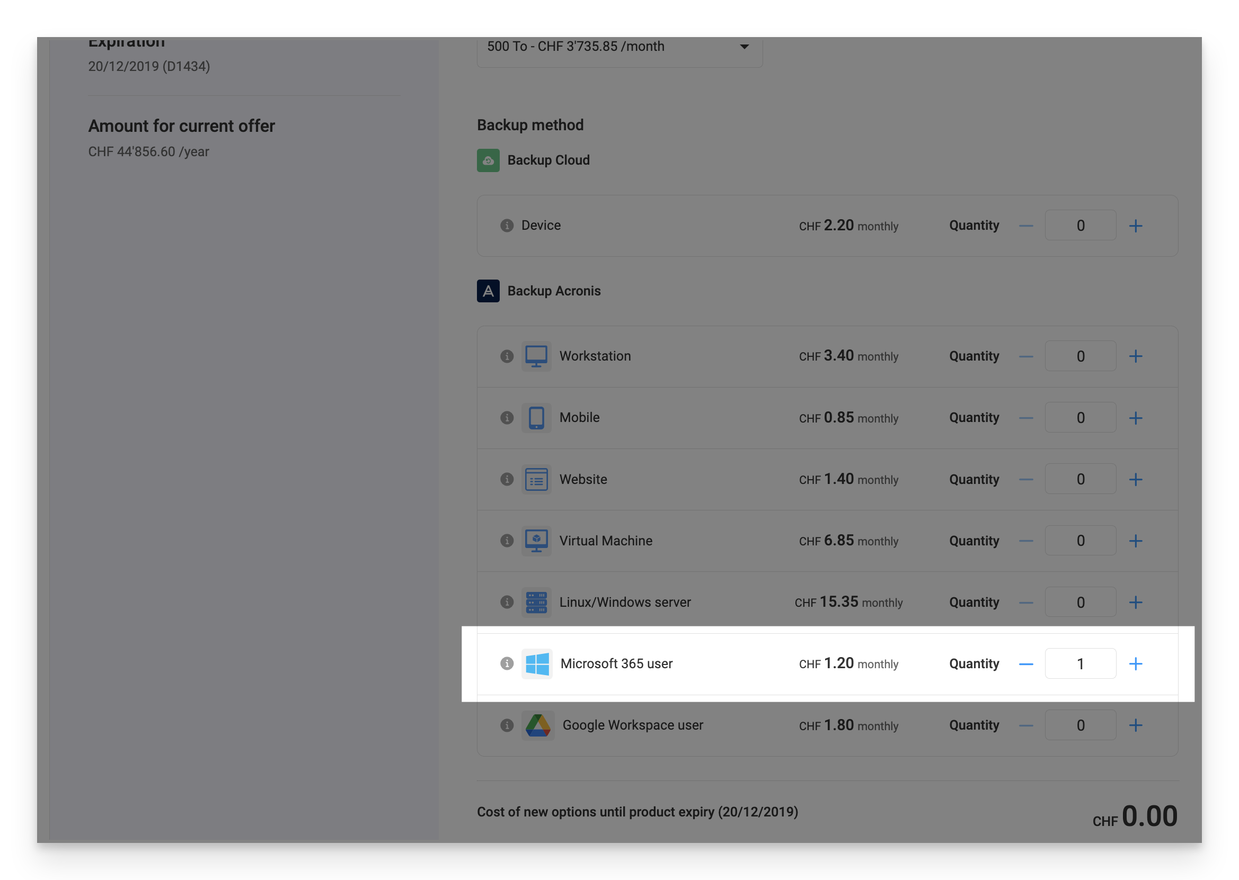The width and height of the screenshot is (1239, 880).
Task: Decrease Linux/Windows server quantity with minus
Action: [1026, 602]
